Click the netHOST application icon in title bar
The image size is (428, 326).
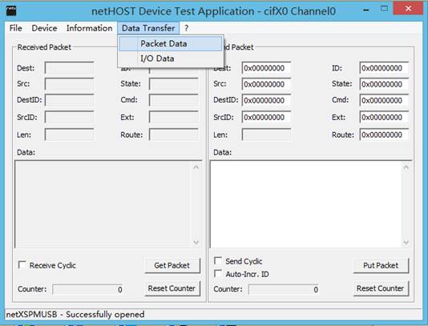coord(11,10)
